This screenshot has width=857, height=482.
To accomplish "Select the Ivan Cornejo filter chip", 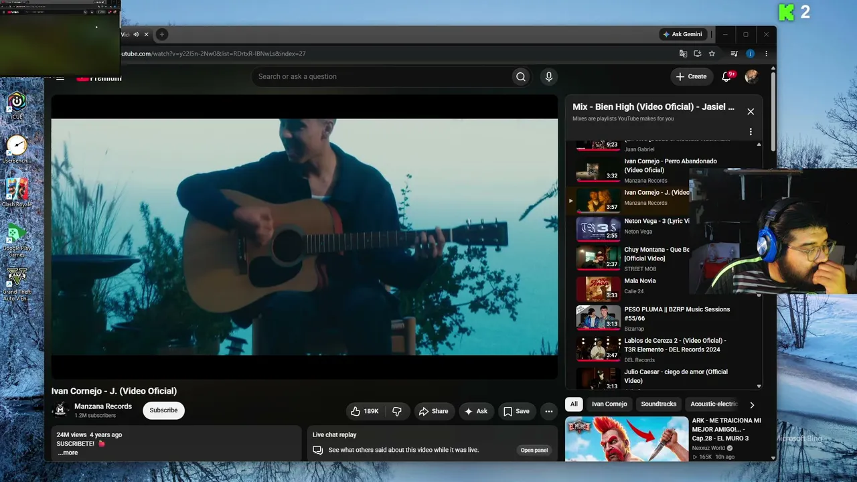I will (x=609, y=404).
